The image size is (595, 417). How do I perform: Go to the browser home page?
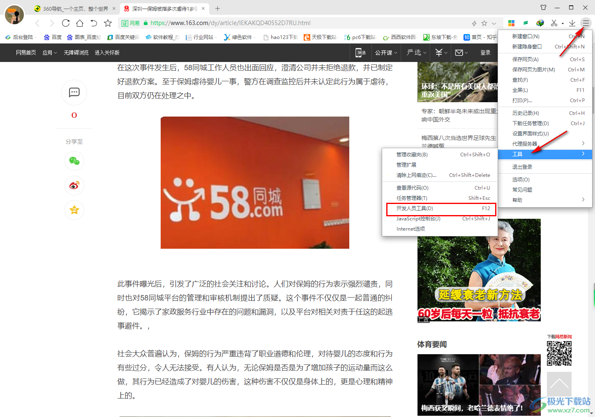(80, 23)
